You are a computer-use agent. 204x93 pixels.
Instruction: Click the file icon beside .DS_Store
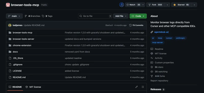click(x=10, y=58)
